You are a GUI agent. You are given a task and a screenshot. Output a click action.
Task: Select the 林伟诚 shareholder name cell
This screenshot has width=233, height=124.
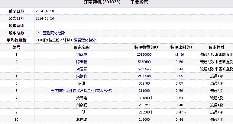82,119
